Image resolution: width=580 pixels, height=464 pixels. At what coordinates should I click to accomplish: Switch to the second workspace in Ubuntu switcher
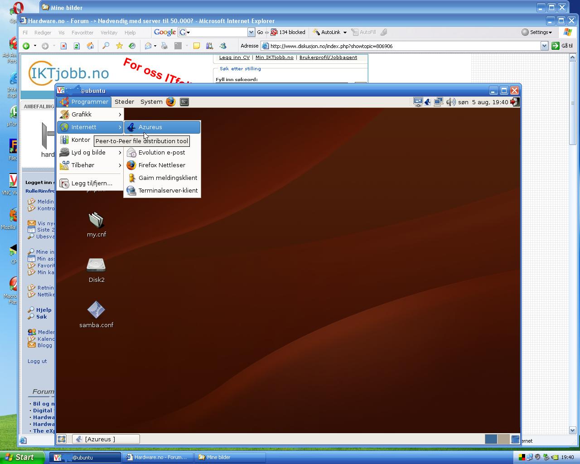[503, 439]
